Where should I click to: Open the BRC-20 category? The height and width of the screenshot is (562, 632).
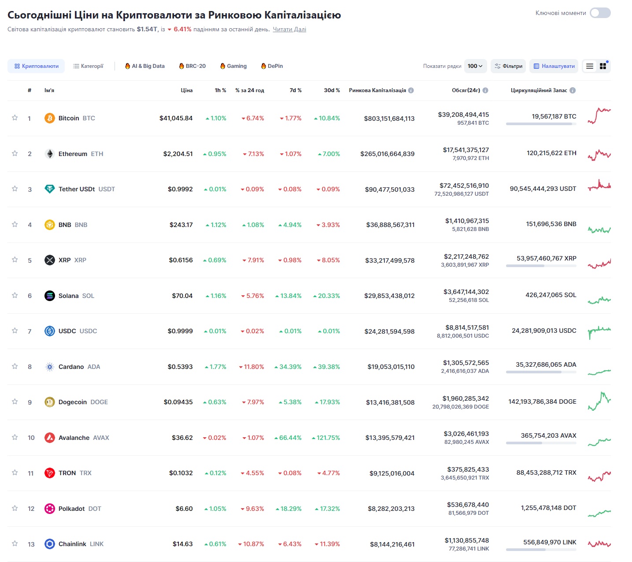click(192, 66)
